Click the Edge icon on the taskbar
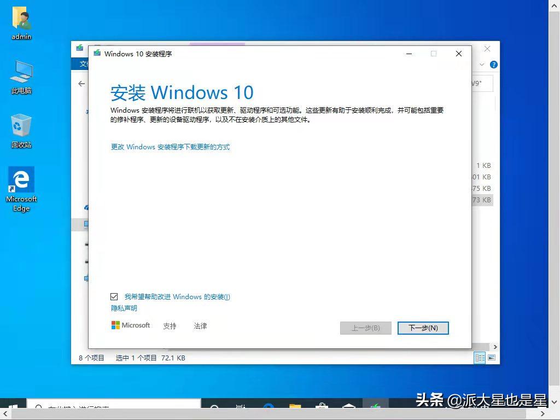560x420 pixels. tap(268, 407)
